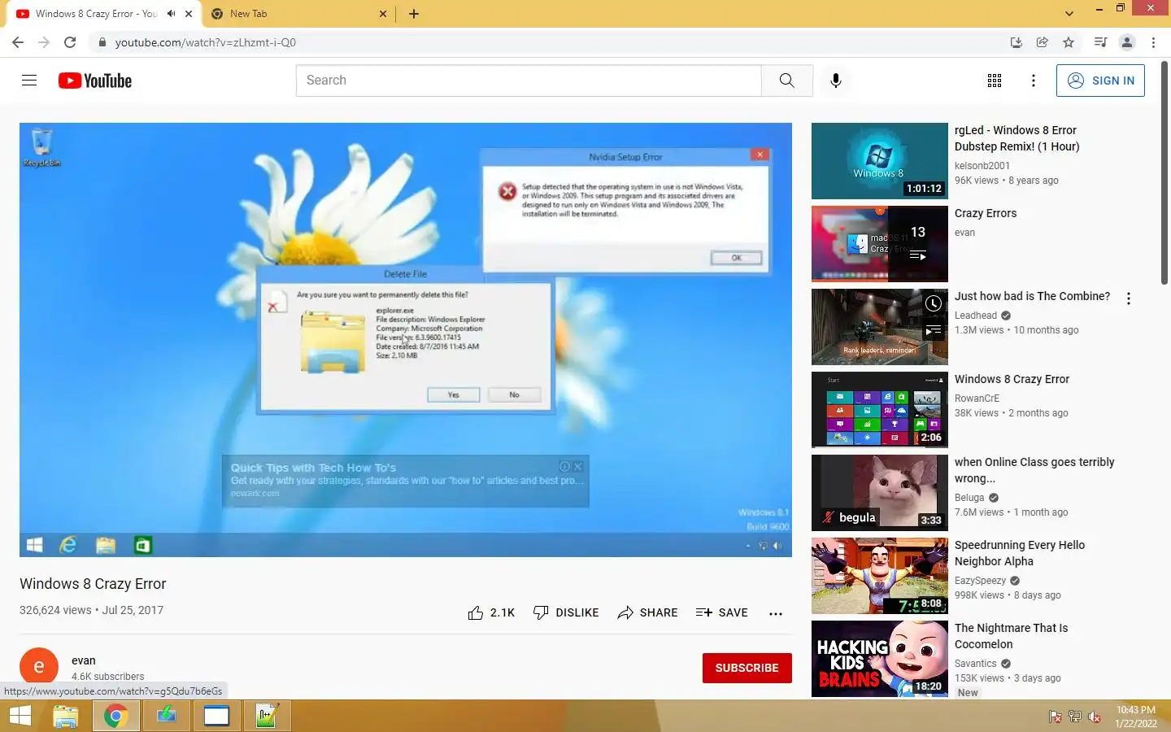Screen dimensions: 1171x732
Task: Focus the YouTube Search field
Action: click(x=529, y=81)
